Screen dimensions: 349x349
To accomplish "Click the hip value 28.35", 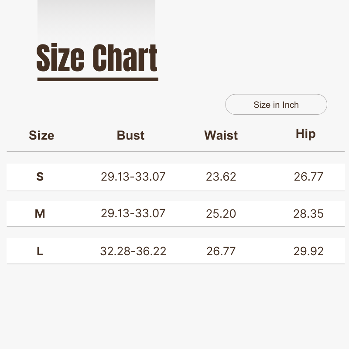I will click(x=308, y=214).
